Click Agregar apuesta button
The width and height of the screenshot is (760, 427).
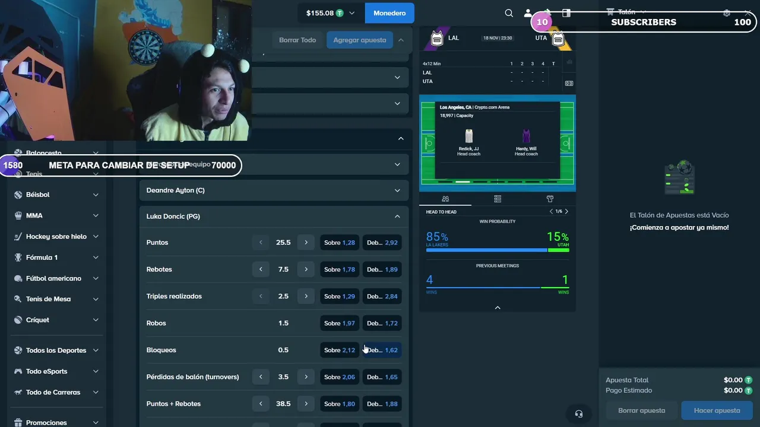tap(359, 40)
